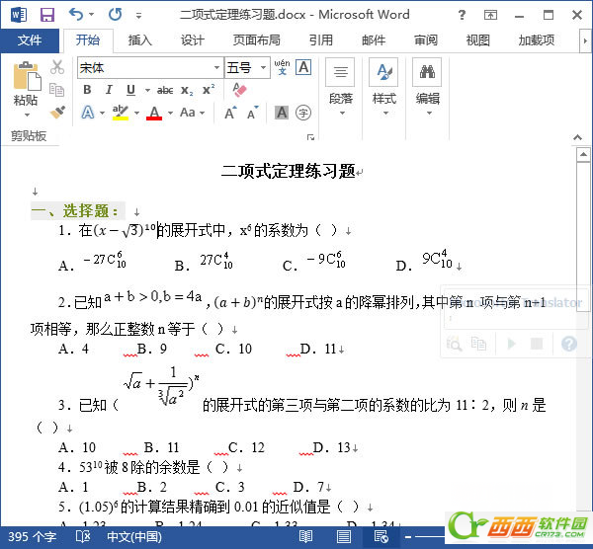593x549 pixels.
Task: Open underline style dropdown arrow
Action: 147,90
